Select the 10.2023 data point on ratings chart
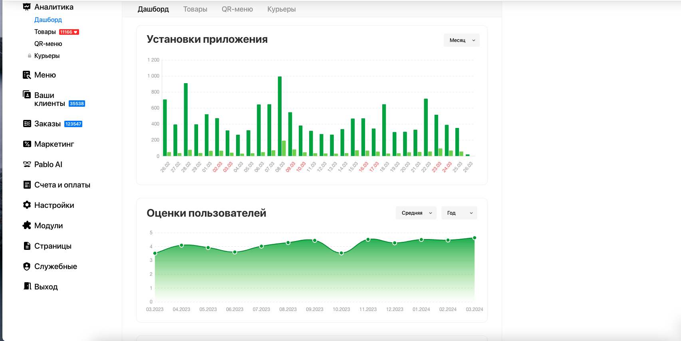 (x=341, y=253)
